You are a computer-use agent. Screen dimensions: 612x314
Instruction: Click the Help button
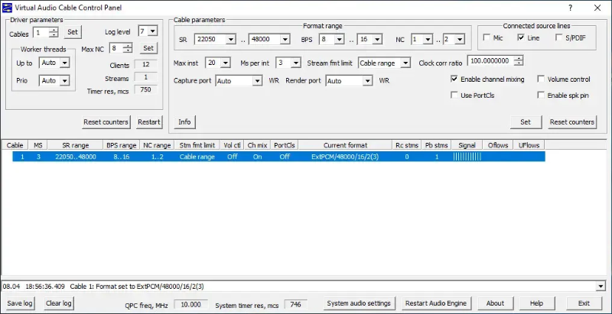(537, 303)
